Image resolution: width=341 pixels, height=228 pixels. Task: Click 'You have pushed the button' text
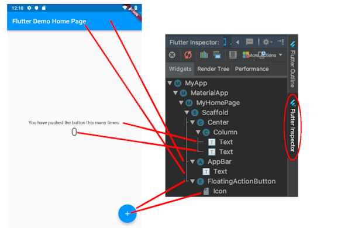[74, 123]
